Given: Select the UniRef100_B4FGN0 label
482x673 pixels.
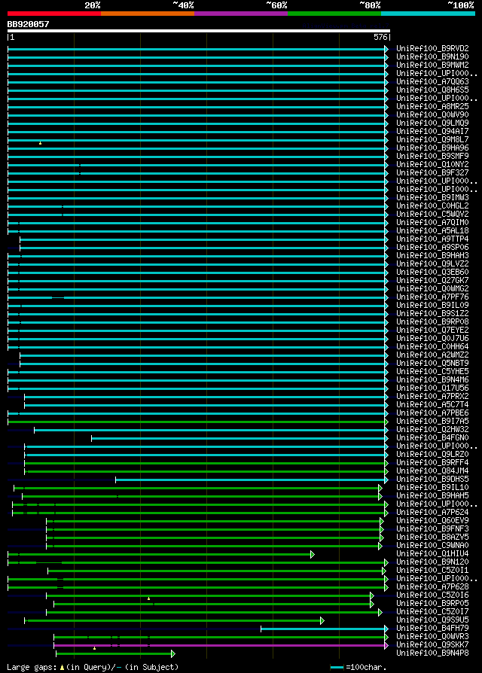Looking at the screenshot, I should 432,438.
